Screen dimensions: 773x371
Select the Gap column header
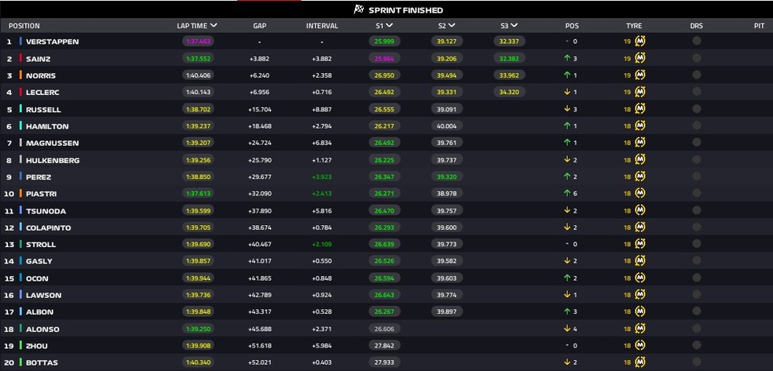pos(259,26)
